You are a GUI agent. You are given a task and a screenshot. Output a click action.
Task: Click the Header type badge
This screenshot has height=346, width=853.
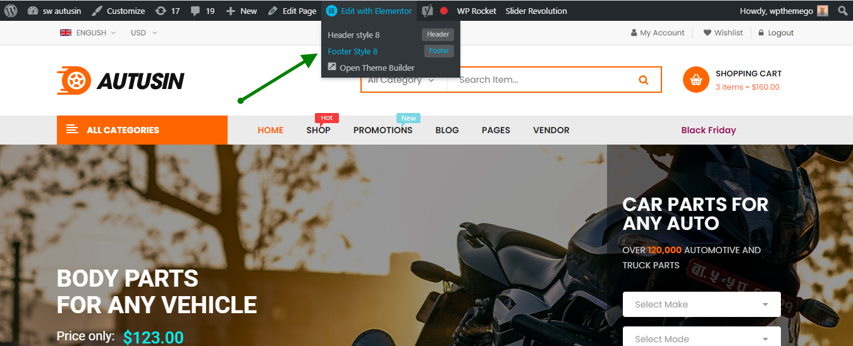pyautogui.click(x=438, y=35)
